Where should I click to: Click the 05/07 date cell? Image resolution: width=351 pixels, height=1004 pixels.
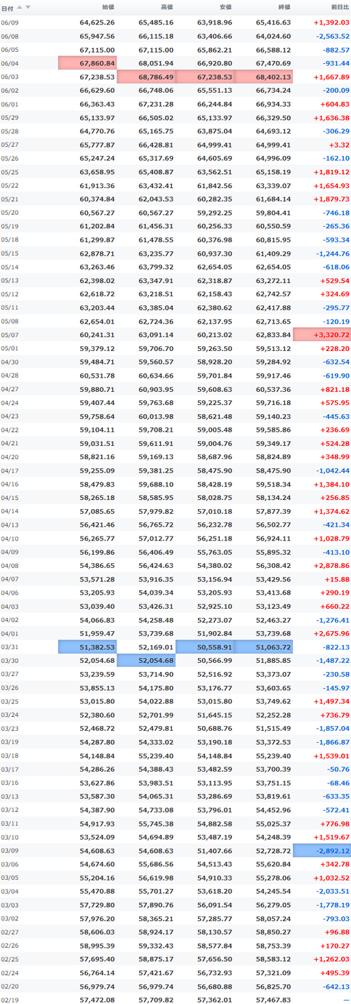(10, 334)
